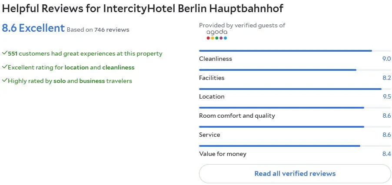Select the Value for money 8.4 score

click(x=386, y=154)
